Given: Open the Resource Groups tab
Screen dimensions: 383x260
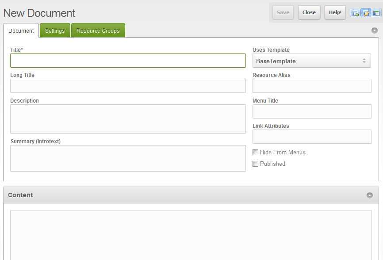Looking at the screenshot, I should coord(98,31).
